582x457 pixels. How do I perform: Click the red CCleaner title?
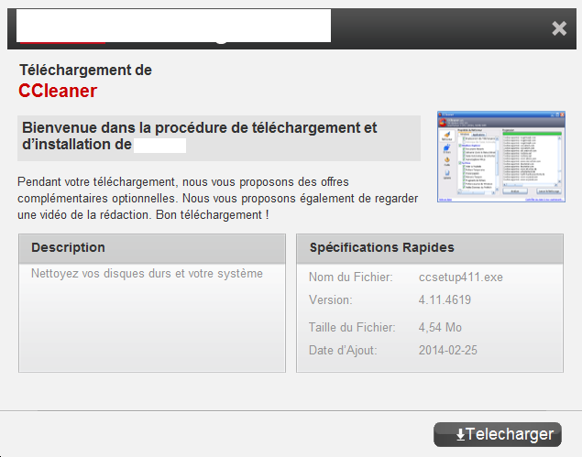(58, 91)
